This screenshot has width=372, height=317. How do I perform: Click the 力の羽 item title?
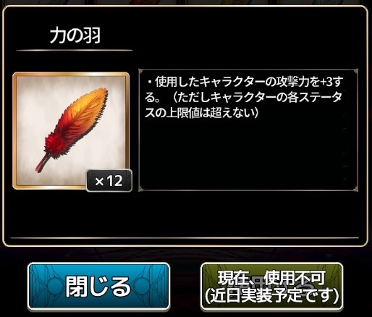point(75,36)
